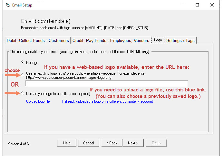The image size is (224, 156).
Task: Click into the logo URL text field
Action: point(106,83)
